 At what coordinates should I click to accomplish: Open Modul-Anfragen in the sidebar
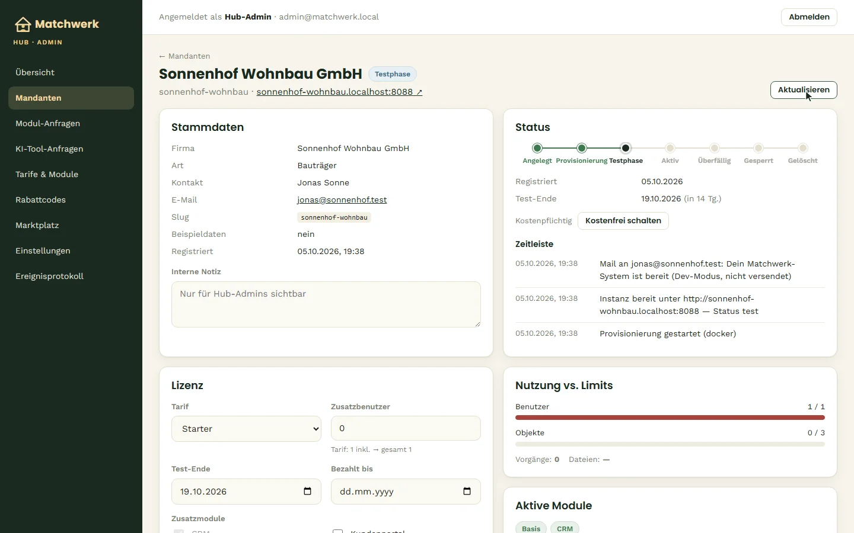point(71,123)
